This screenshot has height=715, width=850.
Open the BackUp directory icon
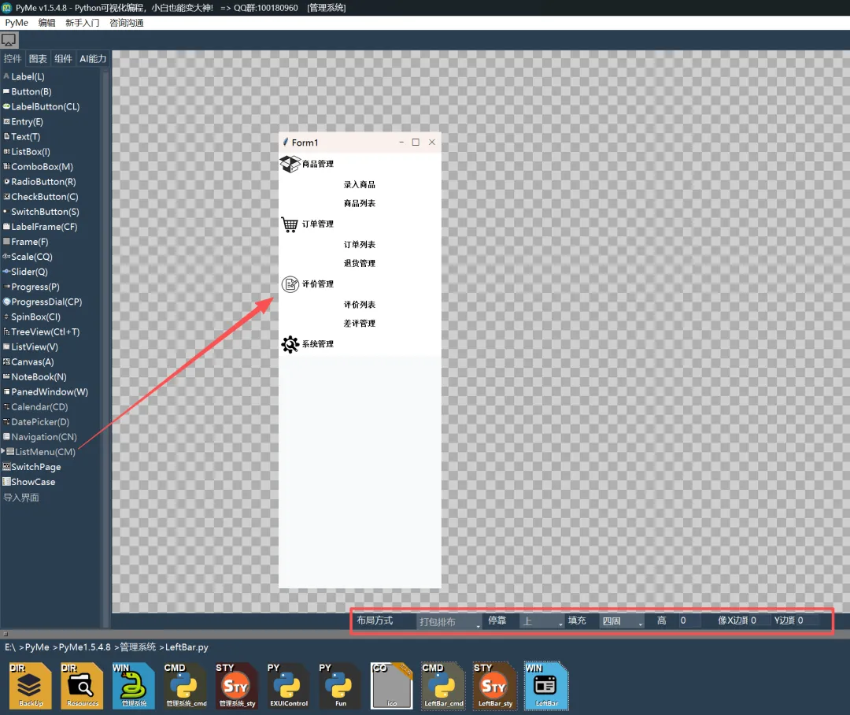coord(31,686)
